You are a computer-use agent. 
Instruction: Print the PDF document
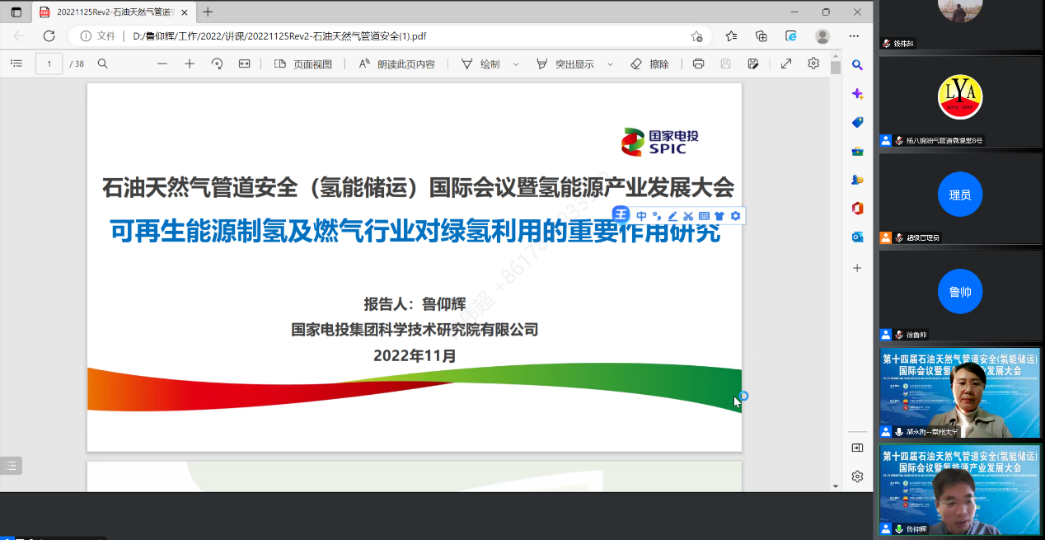click(698, 63)
